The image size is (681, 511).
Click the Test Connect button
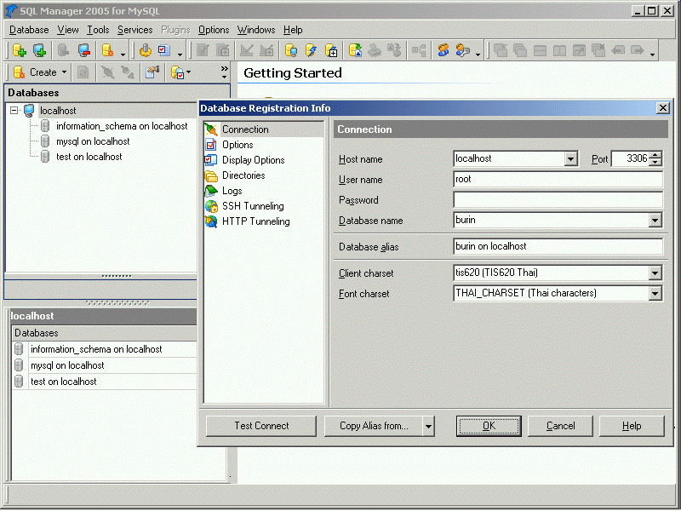pyautogui.click(x=261, y=426)
